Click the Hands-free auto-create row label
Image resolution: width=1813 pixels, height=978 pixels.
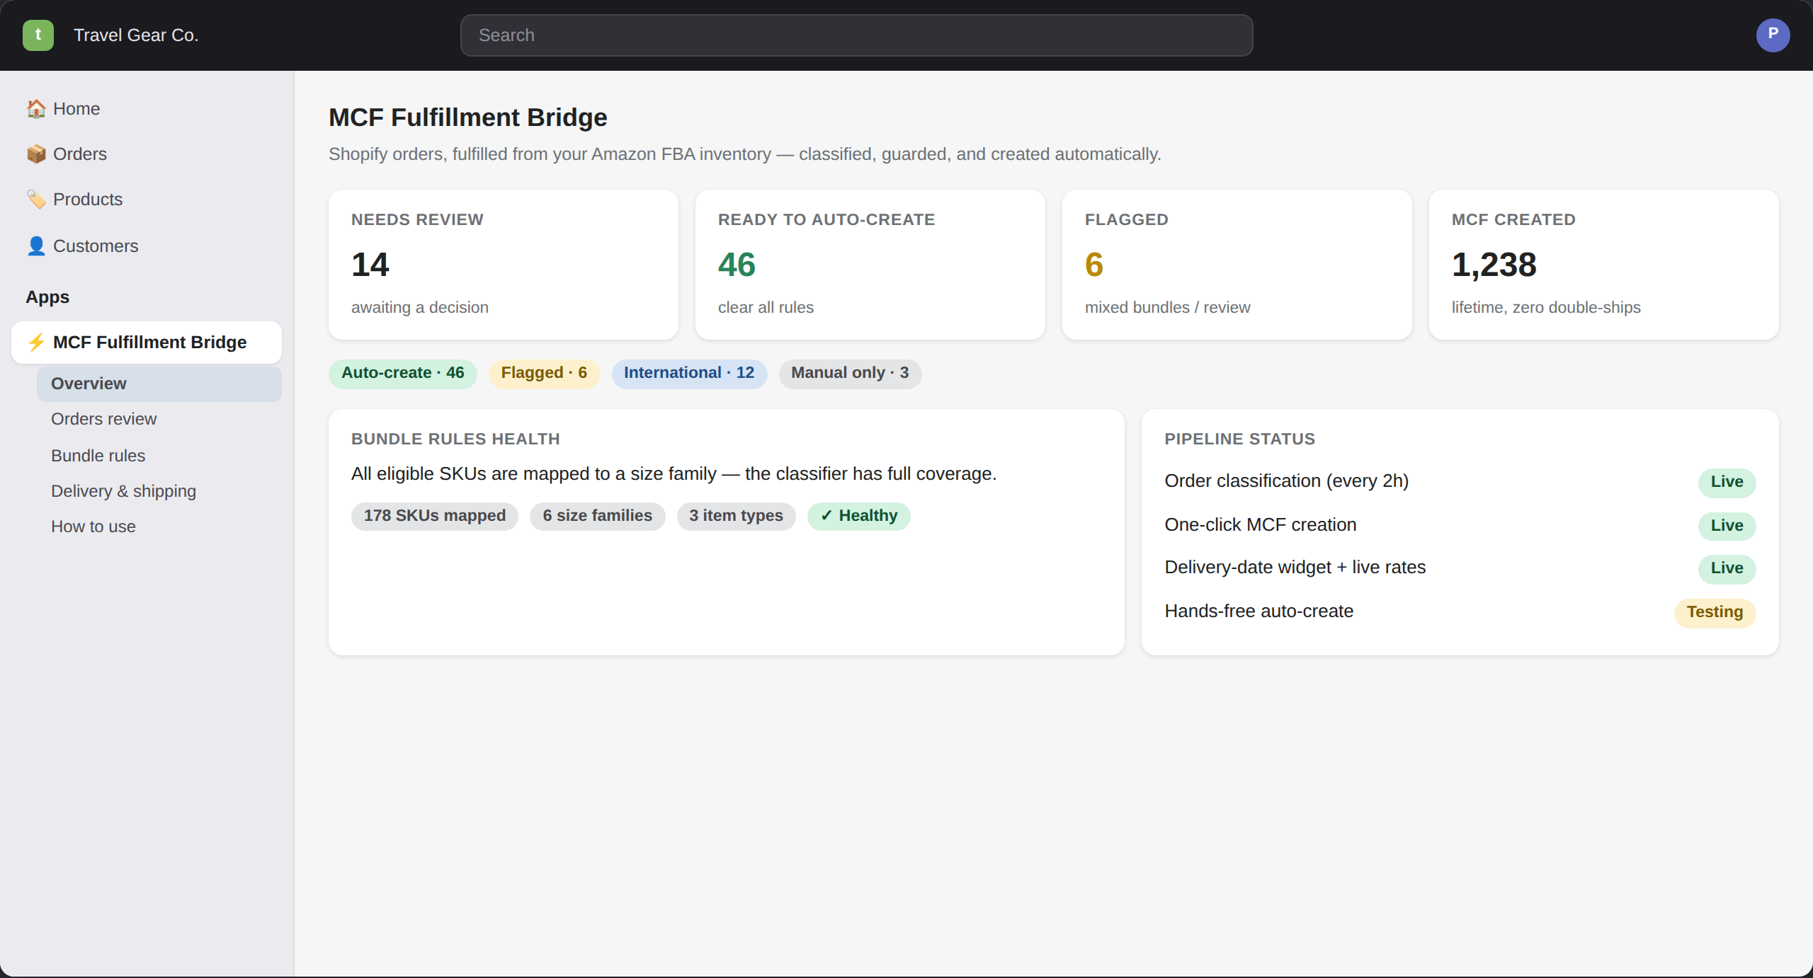[1259, 611]
